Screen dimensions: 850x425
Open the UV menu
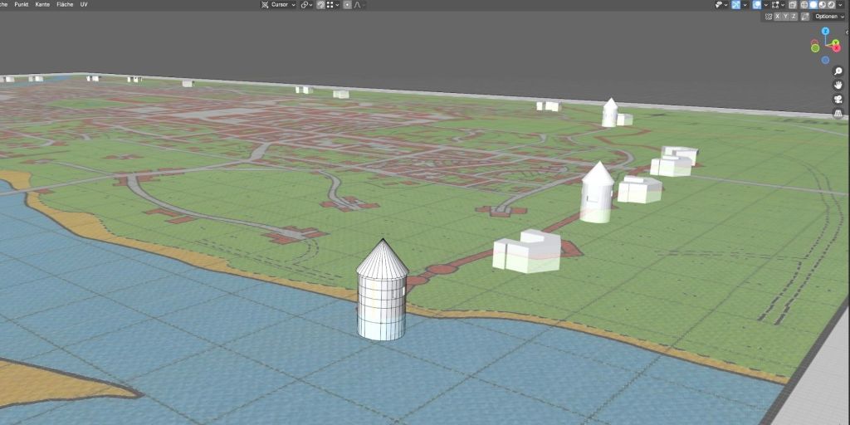point(84,5)
